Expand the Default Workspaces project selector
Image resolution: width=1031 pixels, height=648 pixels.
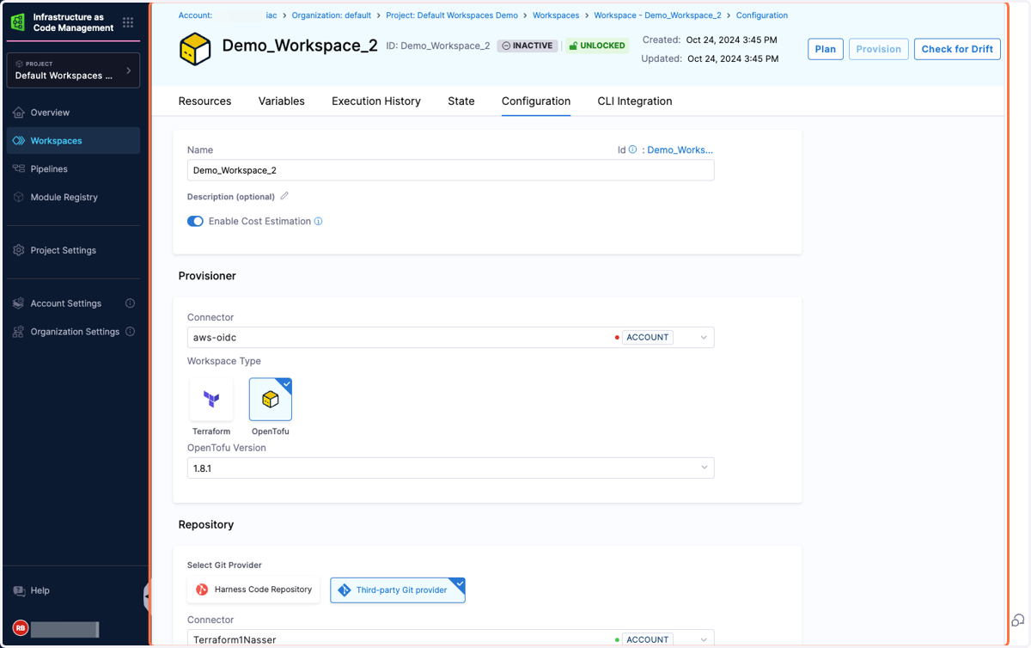pyautogui.click(x=73, y=70)
